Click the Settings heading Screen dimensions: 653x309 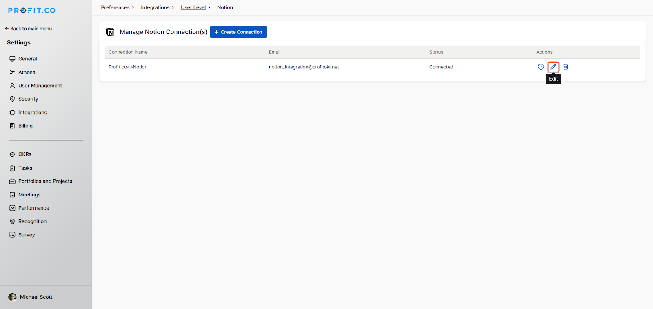(19, 42)
